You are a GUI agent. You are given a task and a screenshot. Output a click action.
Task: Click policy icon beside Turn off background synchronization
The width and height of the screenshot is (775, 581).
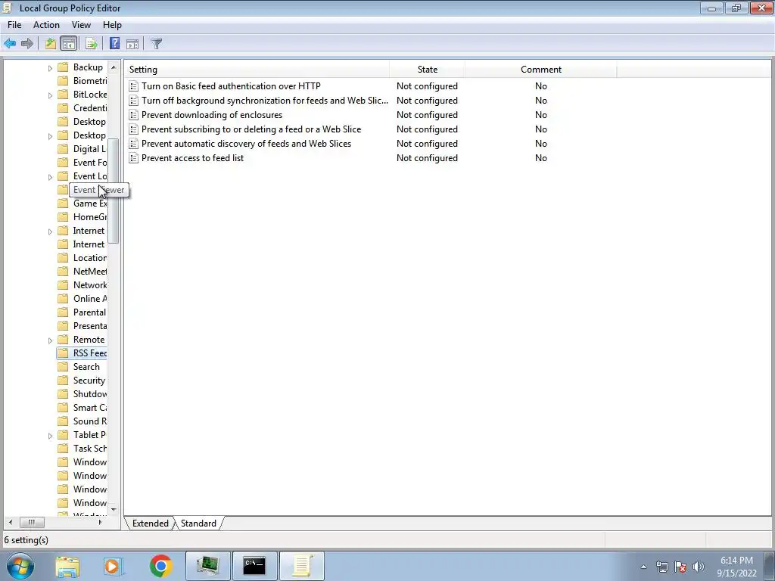[133, 101]
